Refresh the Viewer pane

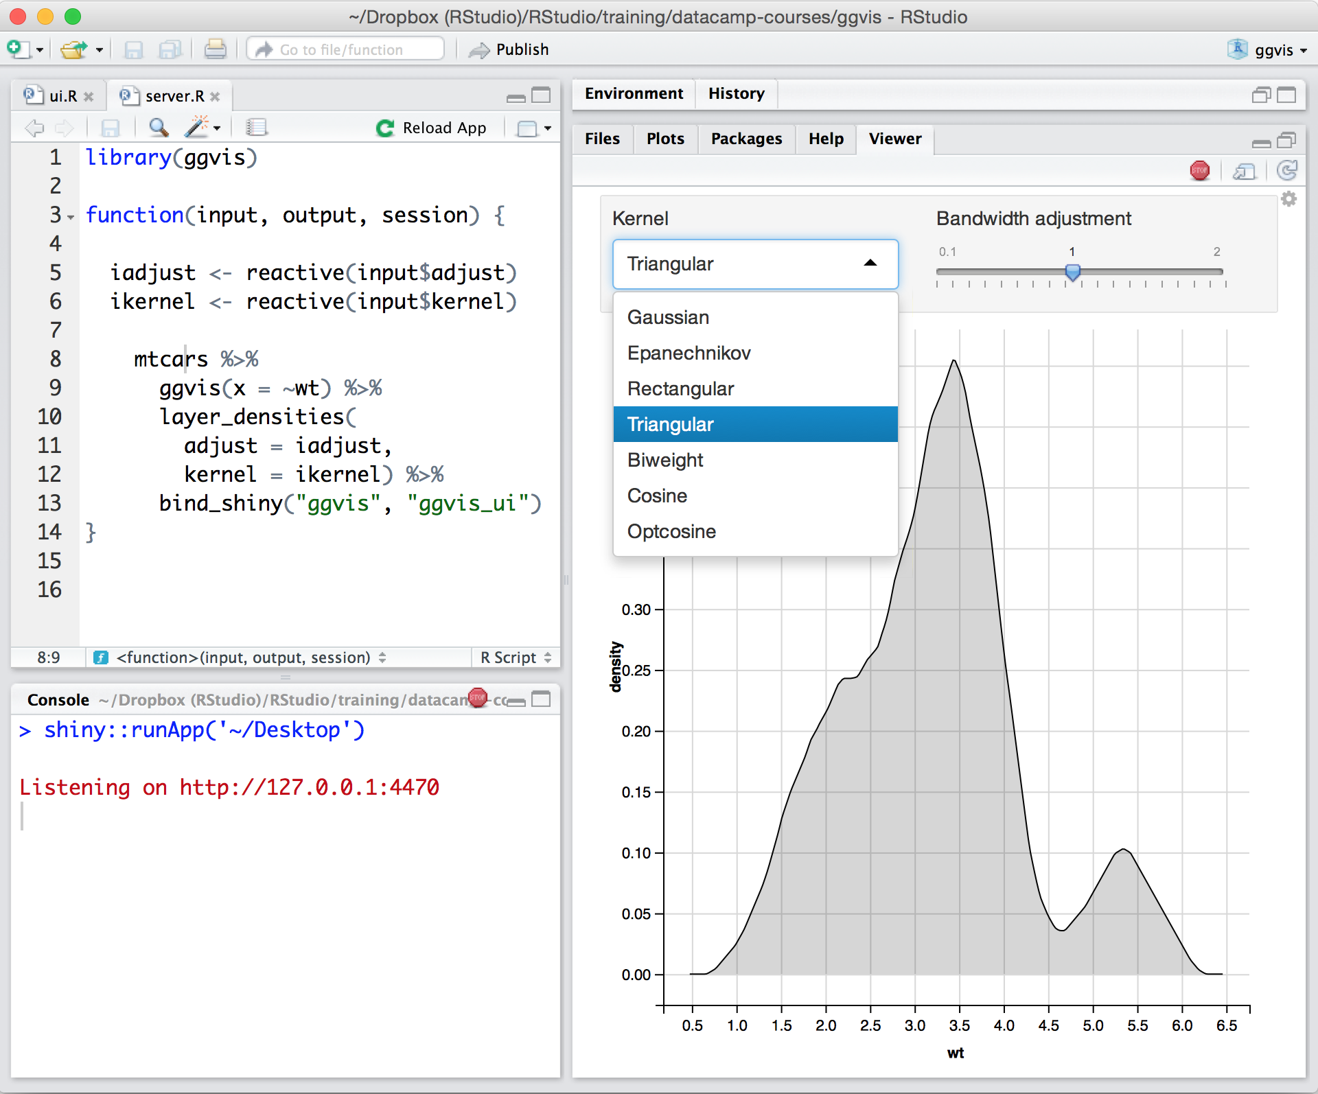(1287, 170)
